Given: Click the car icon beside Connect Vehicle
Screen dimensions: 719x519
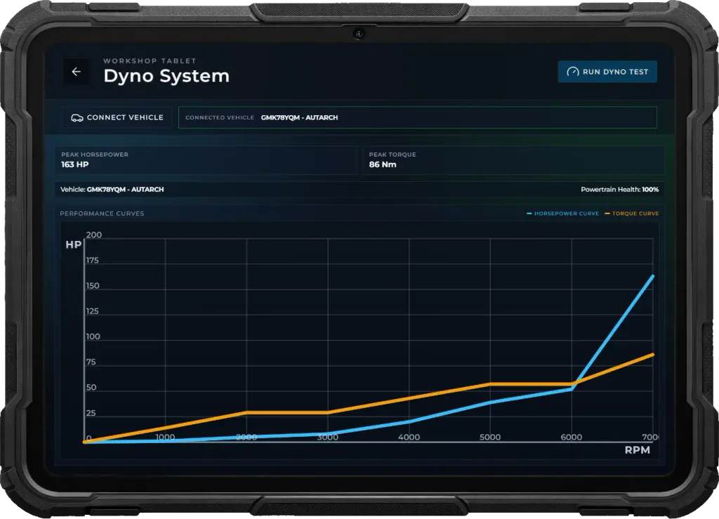Looking at the screenshot, I should (77, 118).
